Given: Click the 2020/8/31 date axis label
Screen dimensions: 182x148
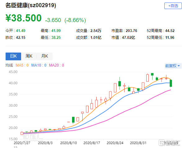Looking at the screenshot, I should coord(138,143).
